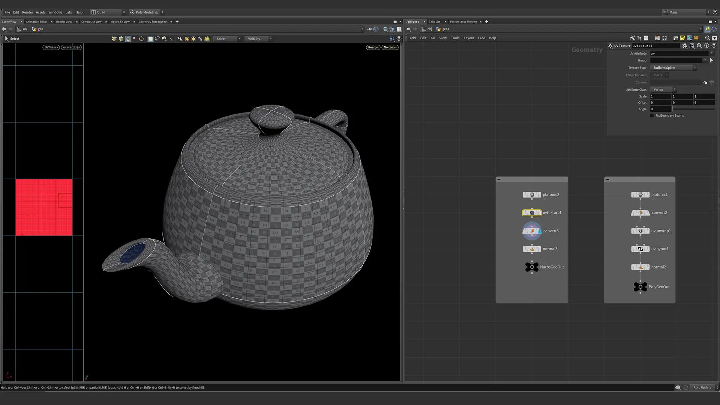This screenshot has width=720, height=405.
Task: Open the parameter pane help icon
Action: pyautogui.click(x=714, y=46)
